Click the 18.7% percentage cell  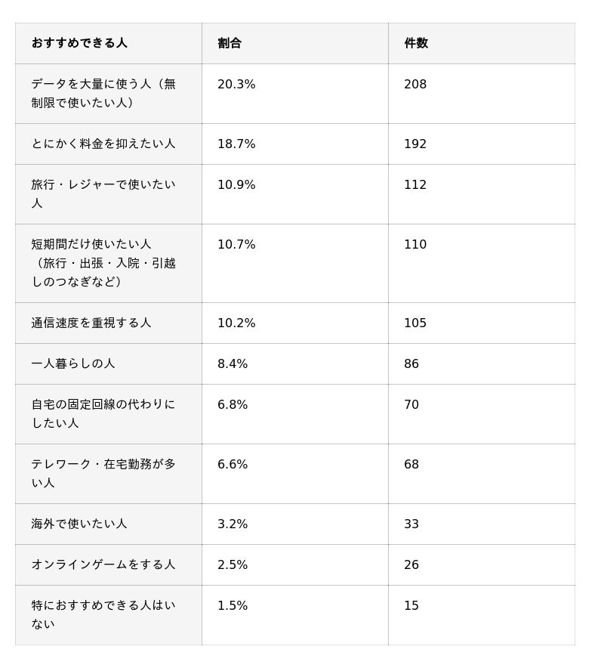click(x=236, y=144)
